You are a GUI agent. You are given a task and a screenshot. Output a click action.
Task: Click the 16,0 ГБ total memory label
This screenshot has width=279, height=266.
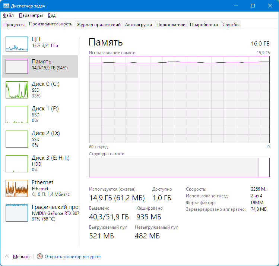point(260,44)
